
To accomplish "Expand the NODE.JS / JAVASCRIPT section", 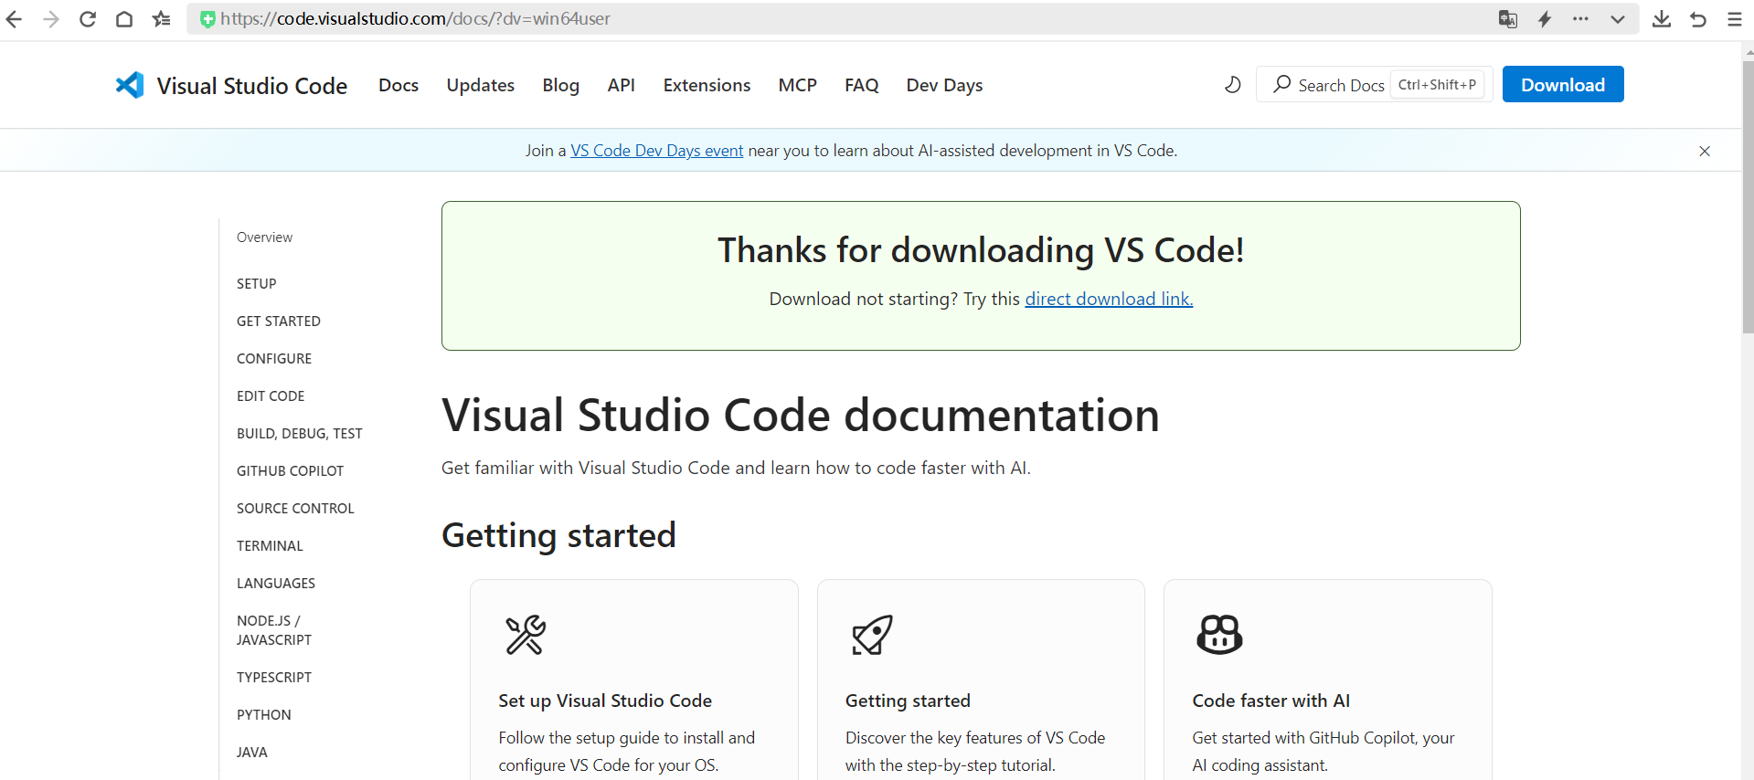I will (274, 630).
